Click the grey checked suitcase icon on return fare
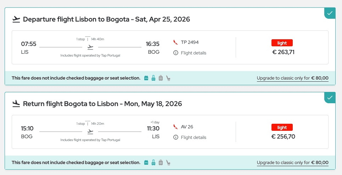 click(161, 163)
